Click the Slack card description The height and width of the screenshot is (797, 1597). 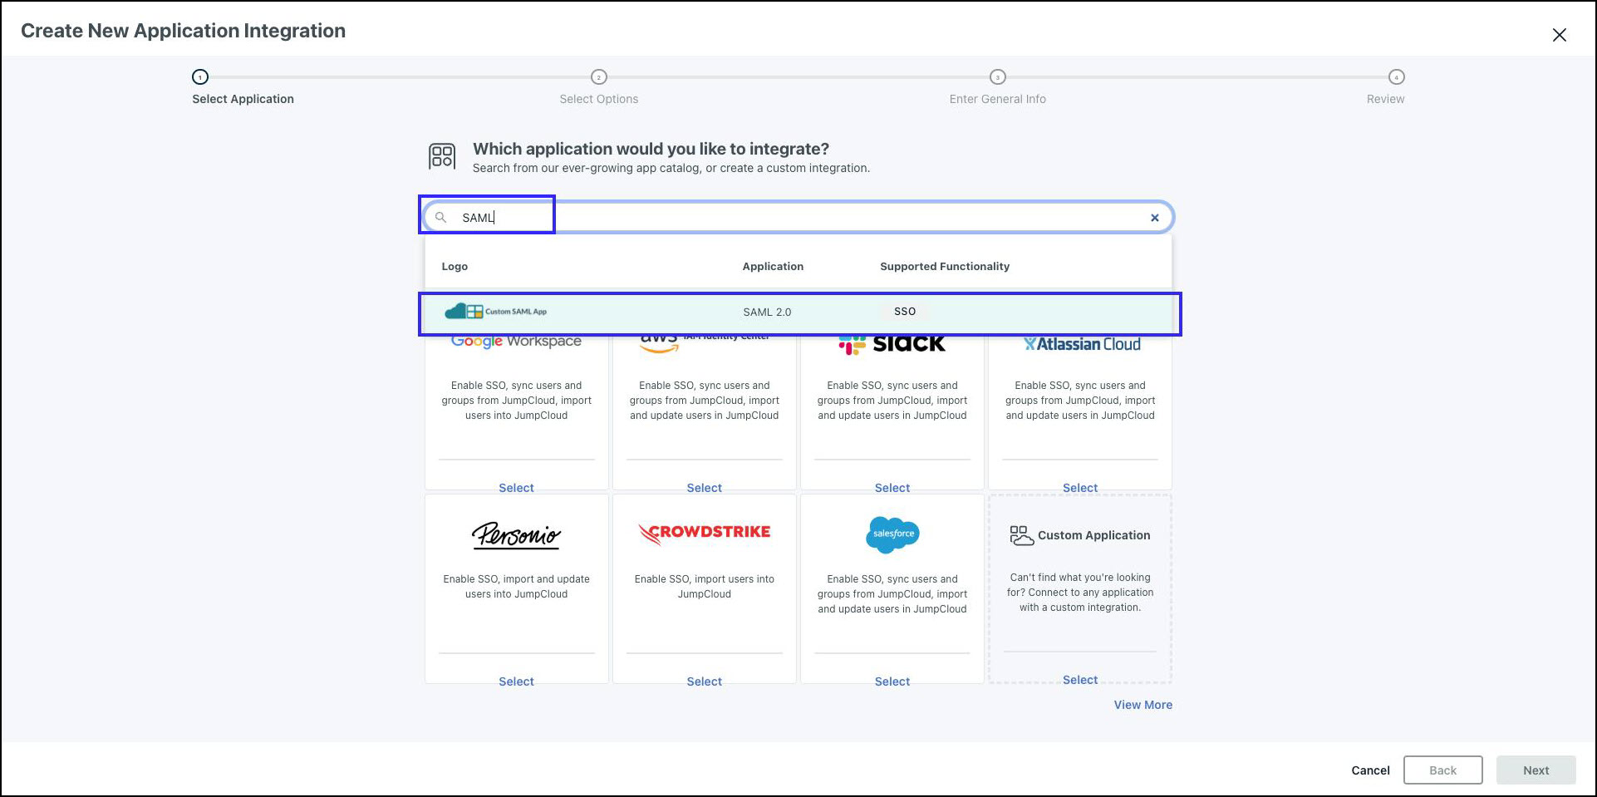tap(892, 401)
